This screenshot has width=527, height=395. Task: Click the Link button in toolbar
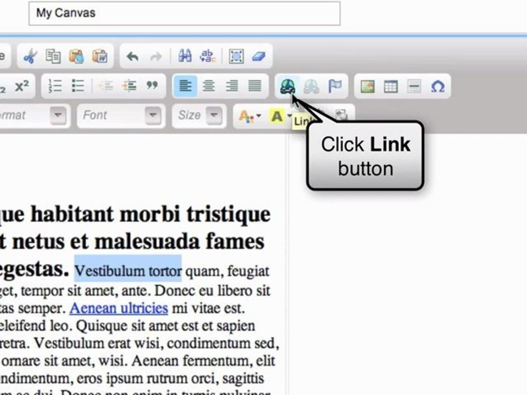[288, 86]
